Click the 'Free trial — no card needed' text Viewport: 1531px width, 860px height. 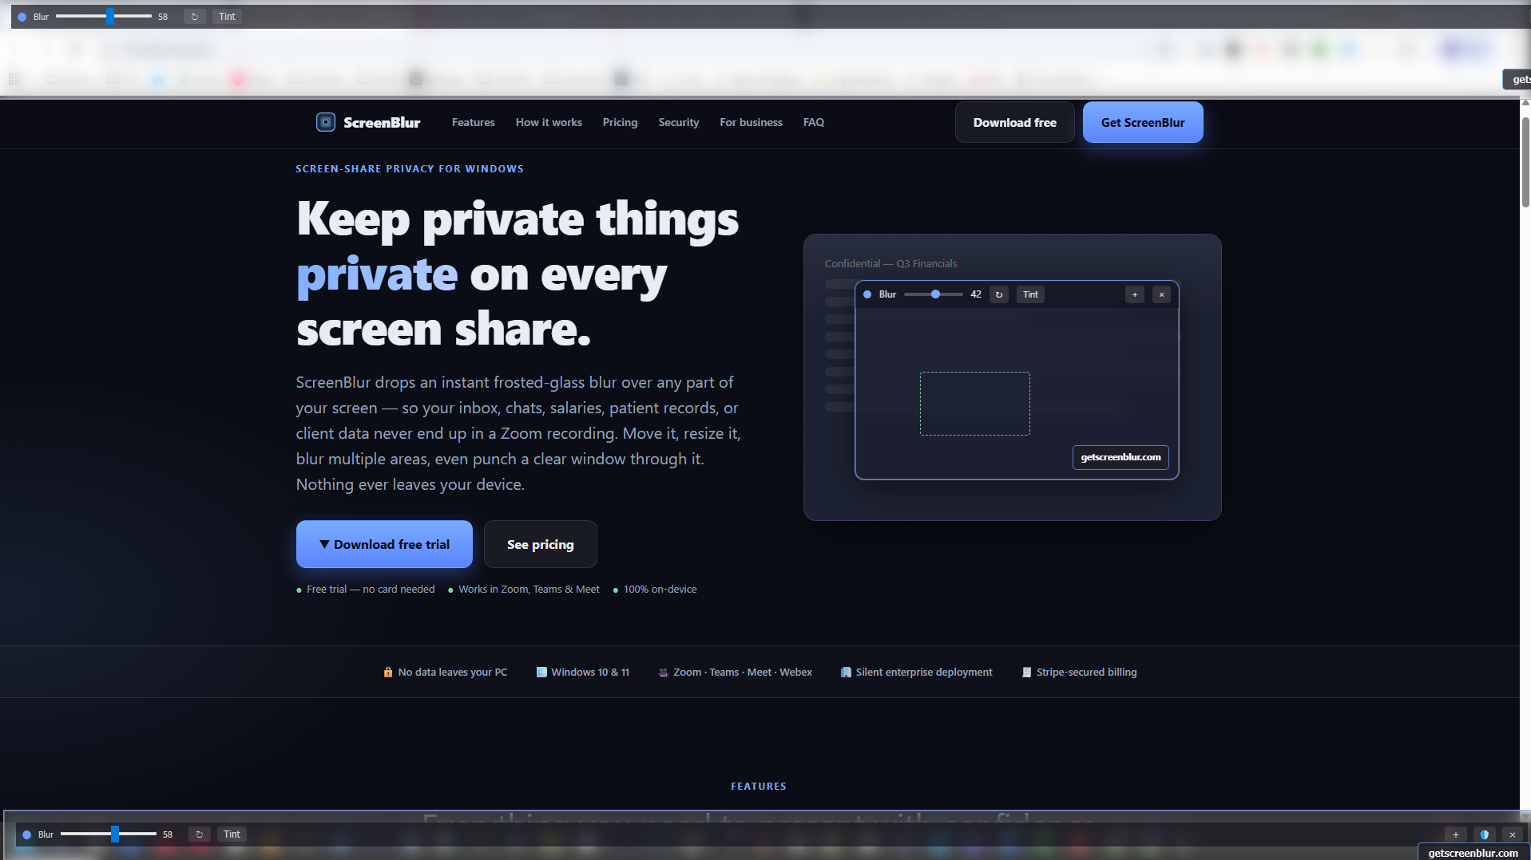[x=371, y=590]
